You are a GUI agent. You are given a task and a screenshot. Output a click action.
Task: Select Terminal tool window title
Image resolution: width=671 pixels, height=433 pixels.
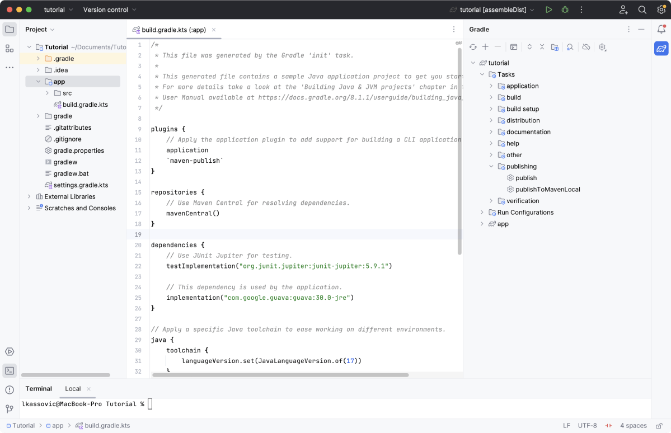(x=39, y=389)
